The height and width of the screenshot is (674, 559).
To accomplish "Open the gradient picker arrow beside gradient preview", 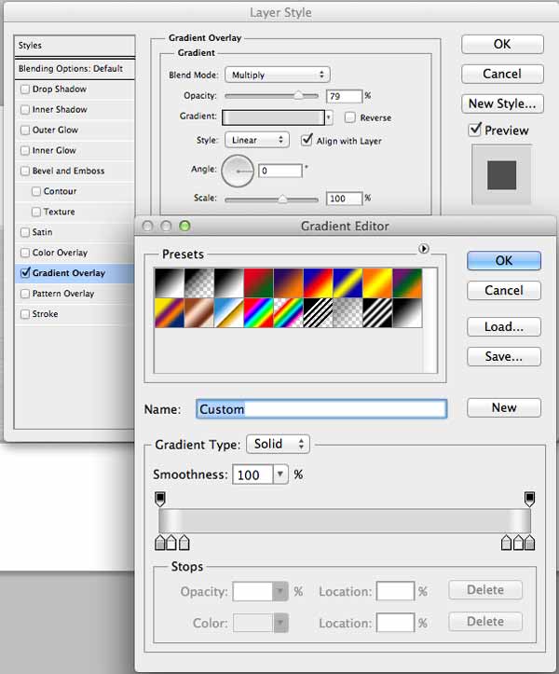I will (x=329, y=117).
